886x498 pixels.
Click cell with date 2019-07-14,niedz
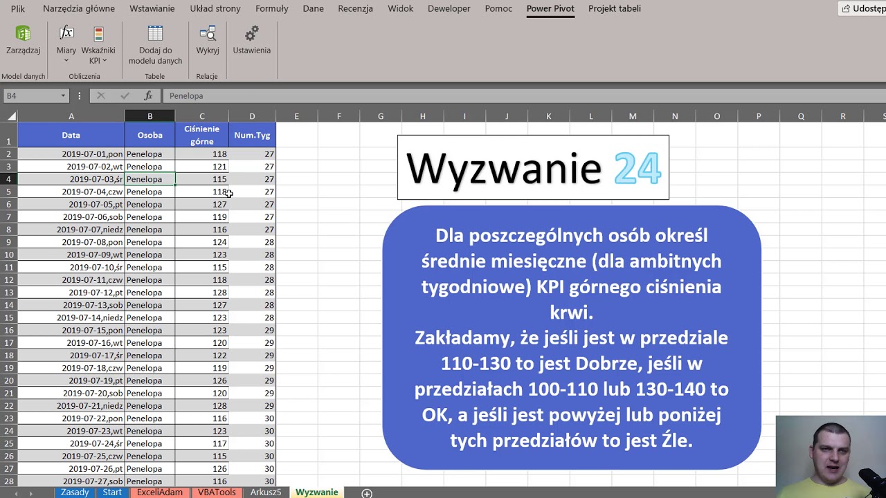[71, 317]
